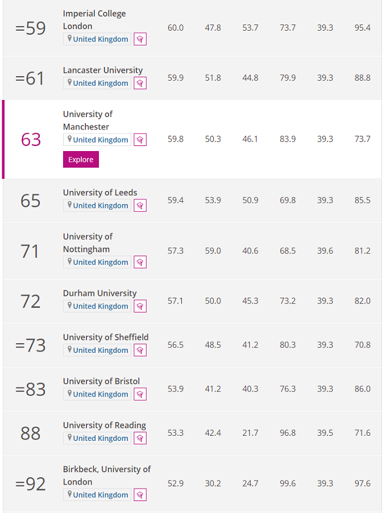386x513 pixels.
Task: Open the University of Leeds link
Action: (100, 193)
